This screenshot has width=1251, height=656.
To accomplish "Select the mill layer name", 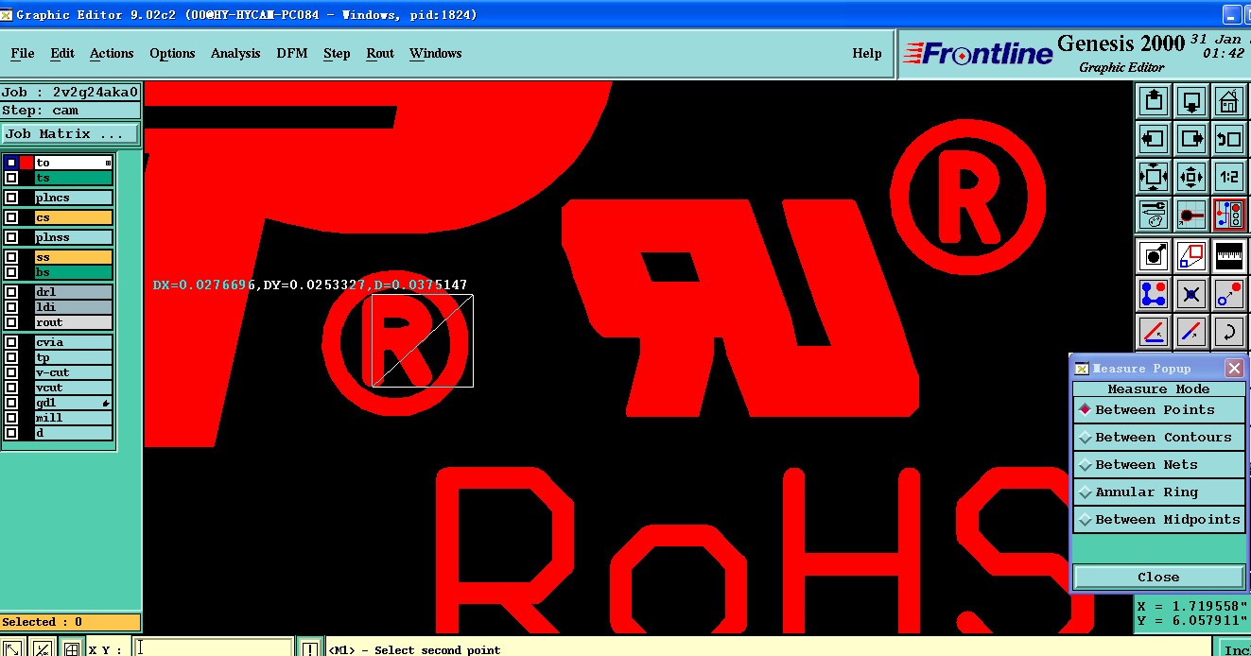I will pos(74,418).
